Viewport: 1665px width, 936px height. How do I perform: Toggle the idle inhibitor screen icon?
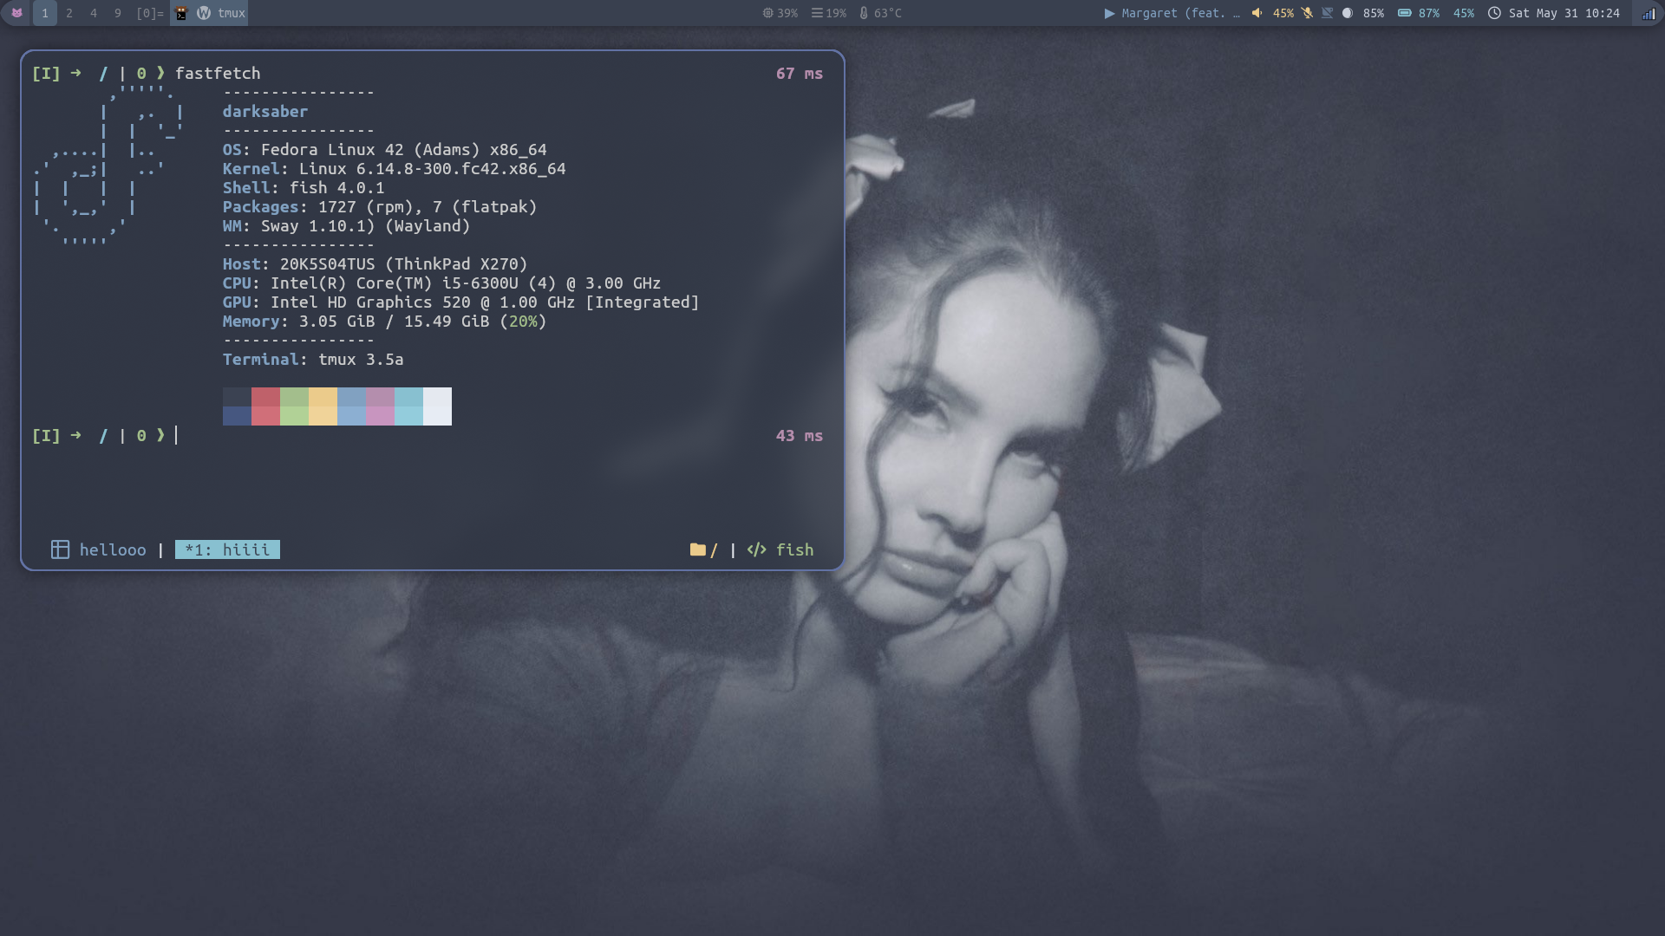click(x=1327, y=13)
